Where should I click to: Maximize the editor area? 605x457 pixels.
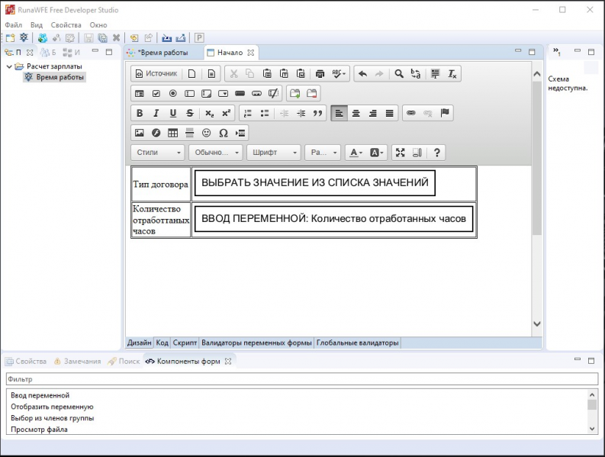[400, 153]
